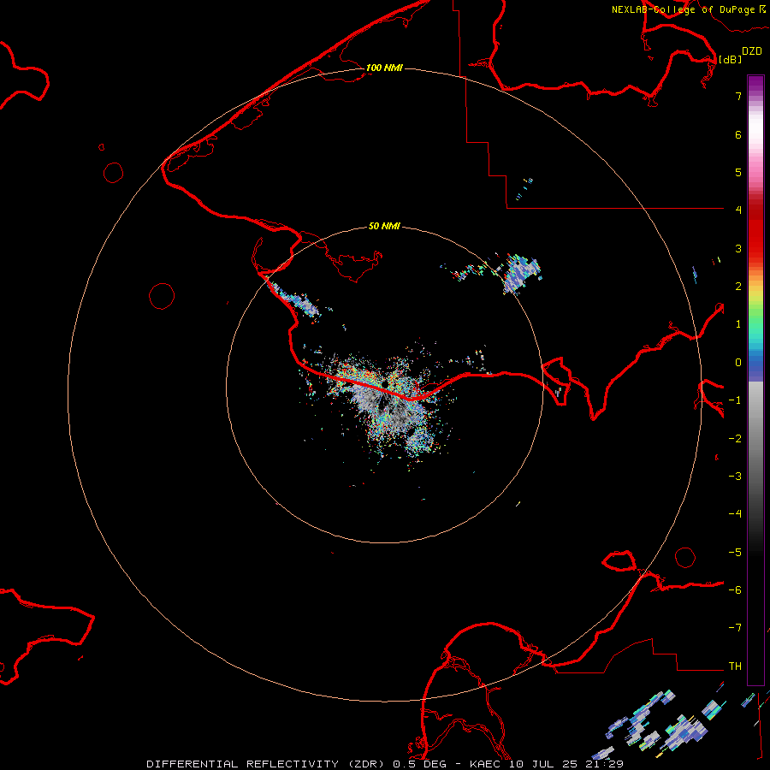Click the 4 value on the color scale

pos(738,210)
